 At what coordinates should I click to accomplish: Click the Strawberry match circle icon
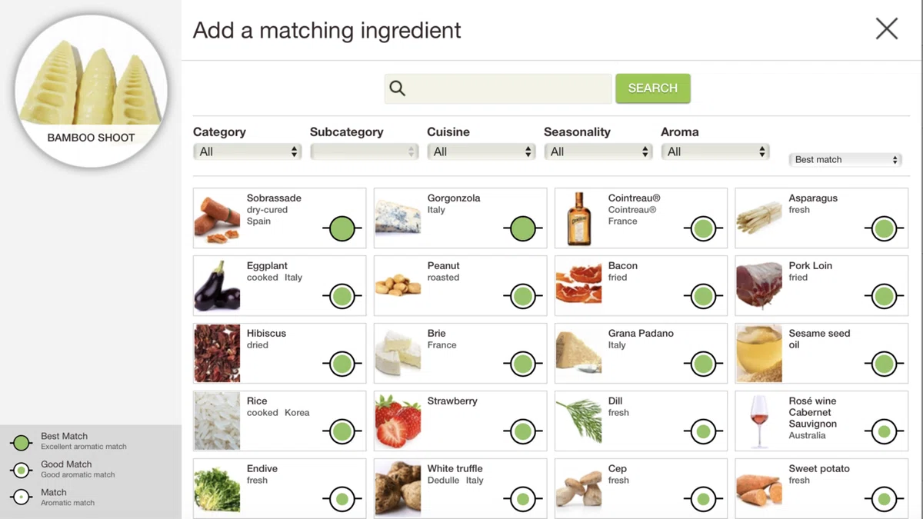(x=522, y=431)
